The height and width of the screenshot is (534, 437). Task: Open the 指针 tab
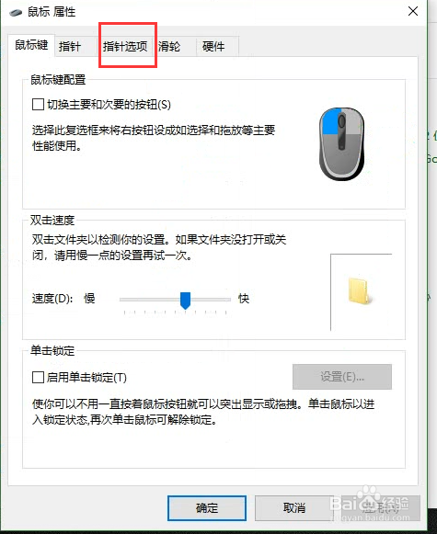point(70,46)
